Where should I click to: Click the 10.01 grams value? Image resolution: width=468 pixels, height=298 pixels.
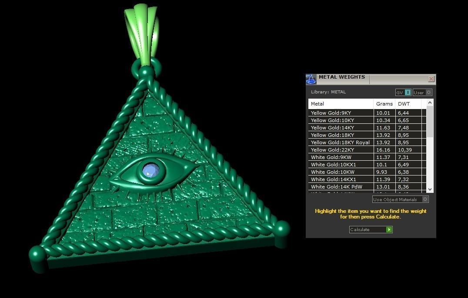coord(383,113)
